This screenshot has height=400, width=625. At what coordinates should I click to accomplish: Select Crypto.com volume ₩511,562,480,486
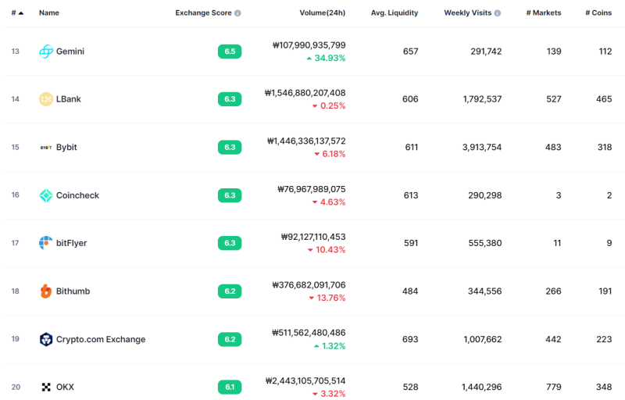(309, 333)
